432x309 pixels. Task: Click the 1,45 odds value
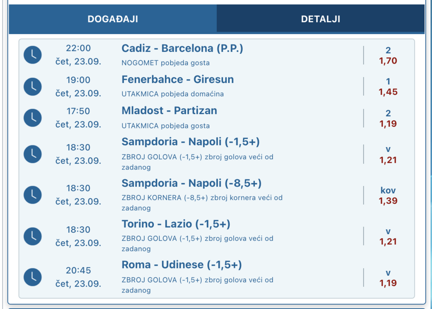388,92
